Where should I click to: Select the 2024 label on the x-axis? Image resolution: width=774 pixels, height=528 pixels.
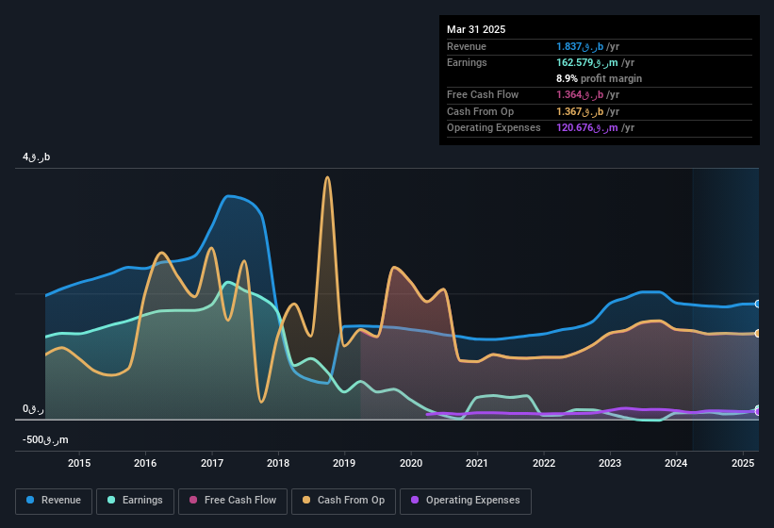[x=676, y=463]
